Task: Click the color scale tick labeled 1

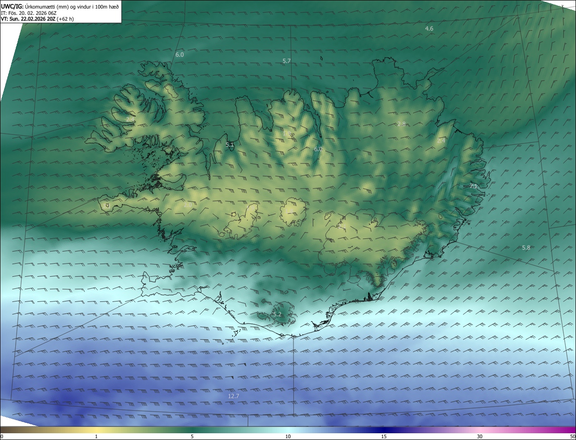Action: tap(96, 436)
